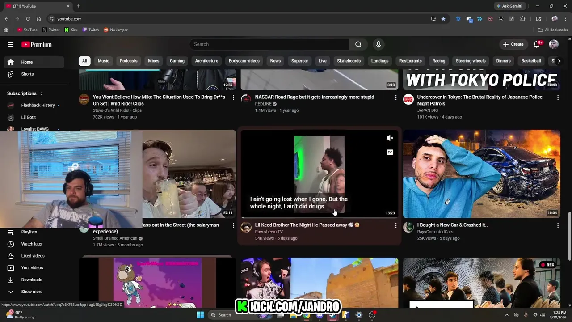The height and width of the screenshot is (322, 572).
Task: Show next category chips with the arrow
Action: 559,61
